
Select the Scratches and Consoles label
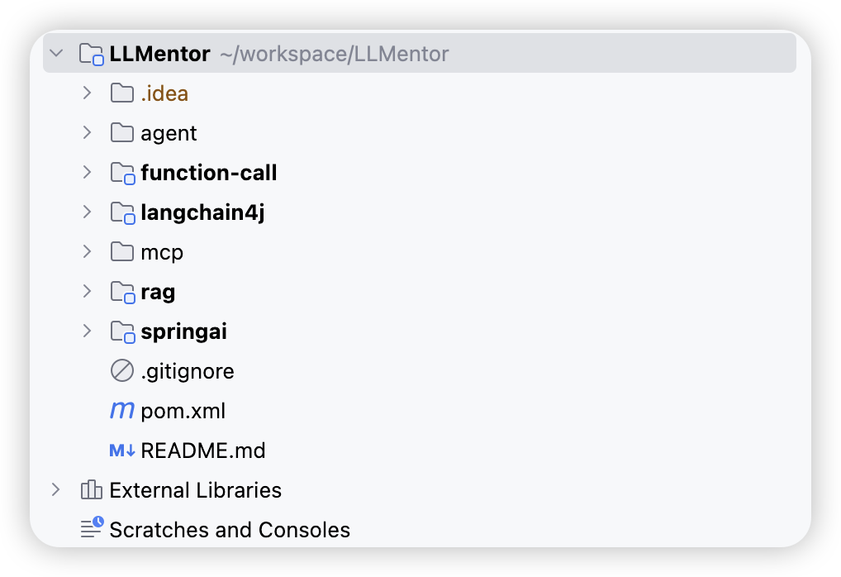[230, 530]
